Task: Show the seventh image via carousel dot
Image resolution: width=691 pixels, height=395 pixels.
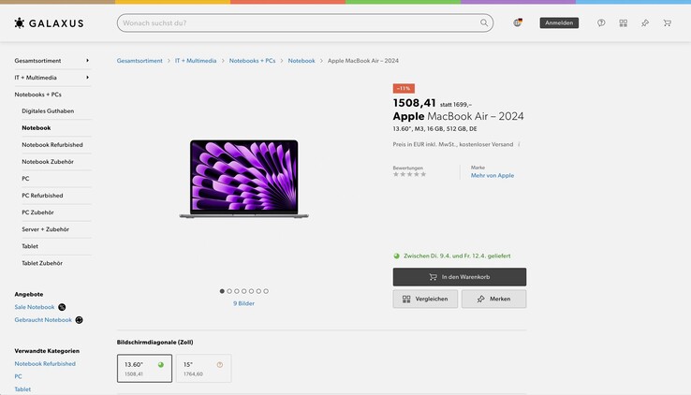Action: (x=266, y=291)
